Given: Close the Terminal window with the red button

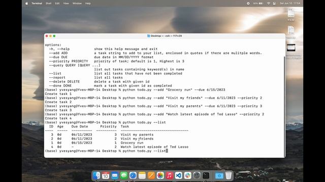Looking at the screenshot, I should [47, 36].
